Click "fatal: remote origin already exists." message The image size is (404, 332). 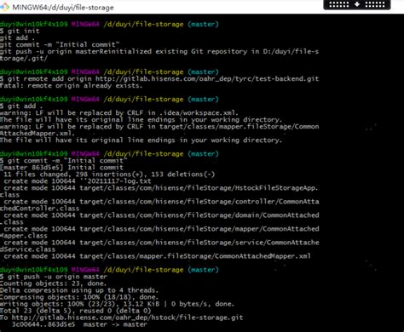[x=71, y=85]
